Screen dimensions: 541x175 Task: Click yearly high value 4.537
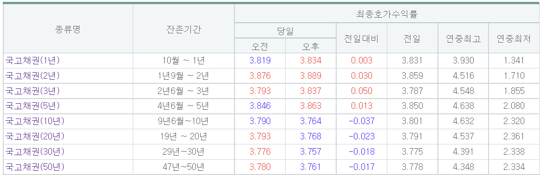click(x=463, y=137)
